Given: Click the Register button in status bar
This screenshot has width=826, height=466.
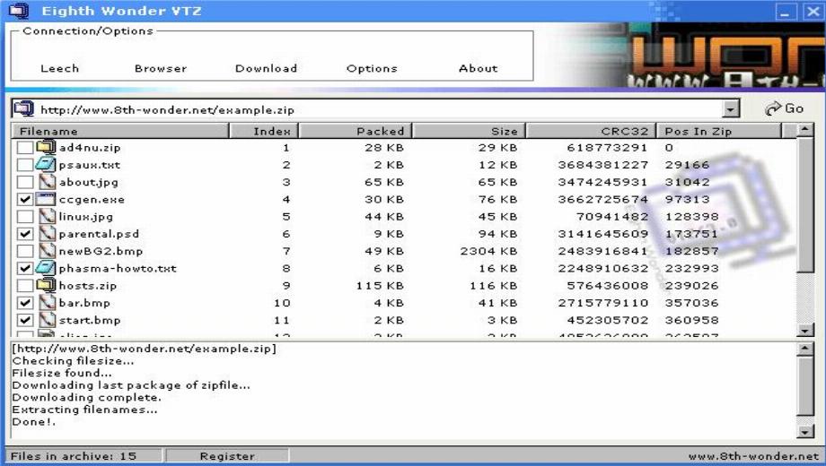Looking at the screenshot, I should click(x=227, y=456).
